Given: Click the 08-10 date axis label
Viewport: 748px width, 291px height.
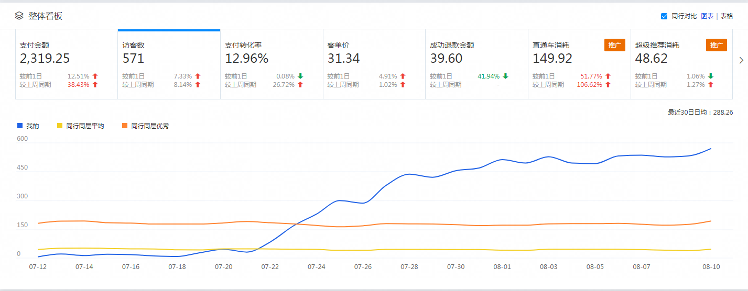Looking at the screenshot, I should 711,267.
